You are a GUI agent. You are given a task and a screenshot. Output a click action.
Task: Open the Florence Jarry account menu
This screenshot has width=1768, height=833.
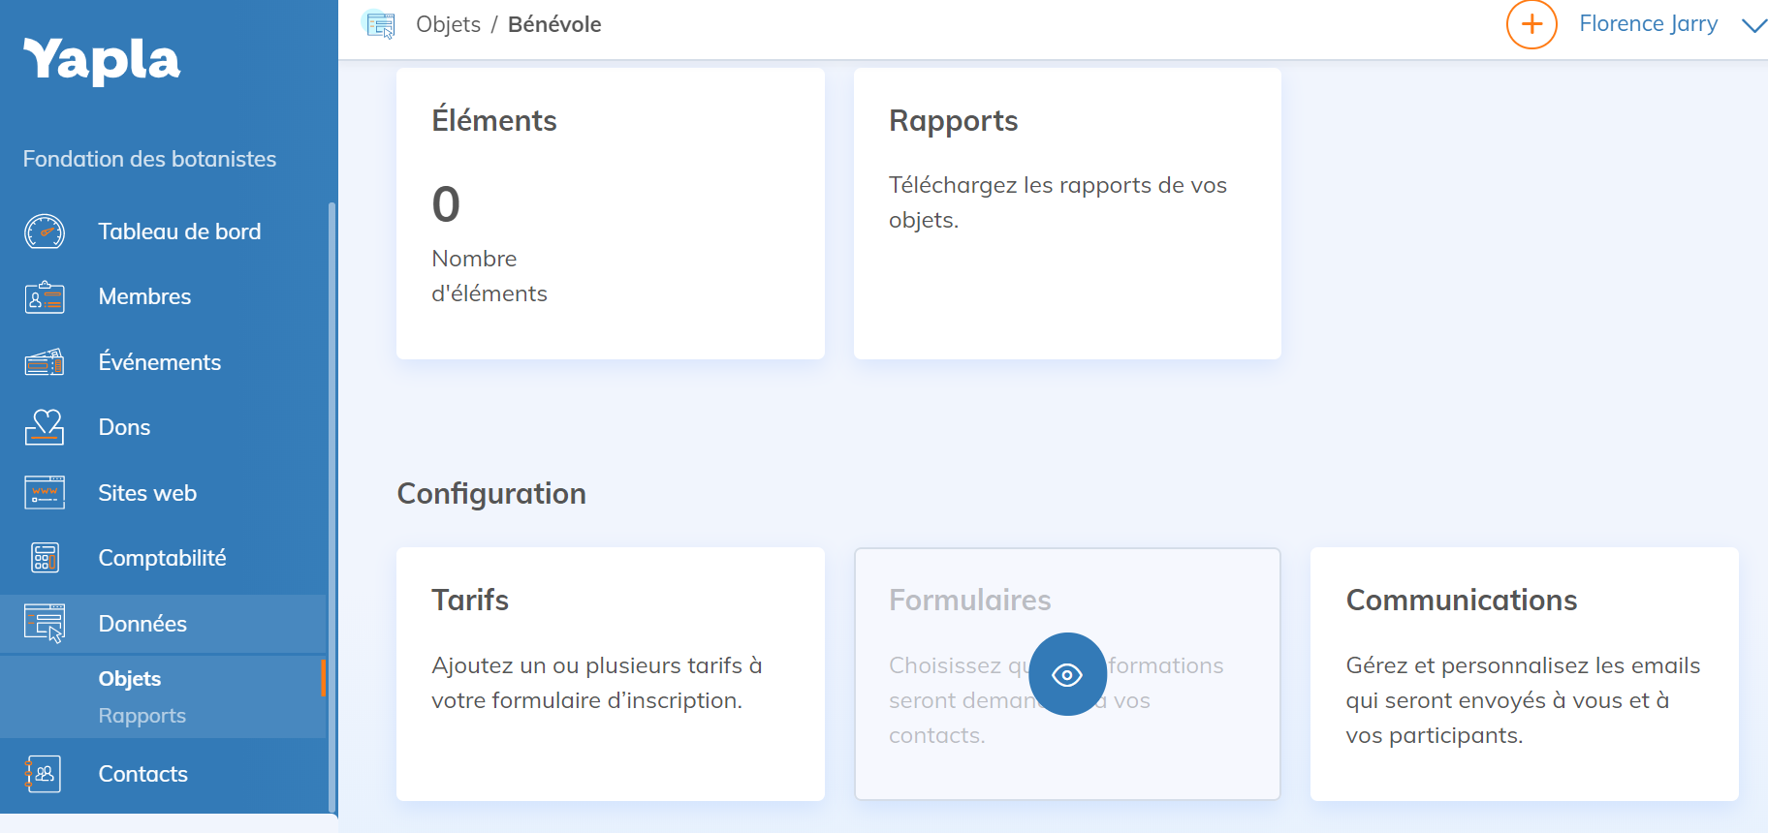1648,24
